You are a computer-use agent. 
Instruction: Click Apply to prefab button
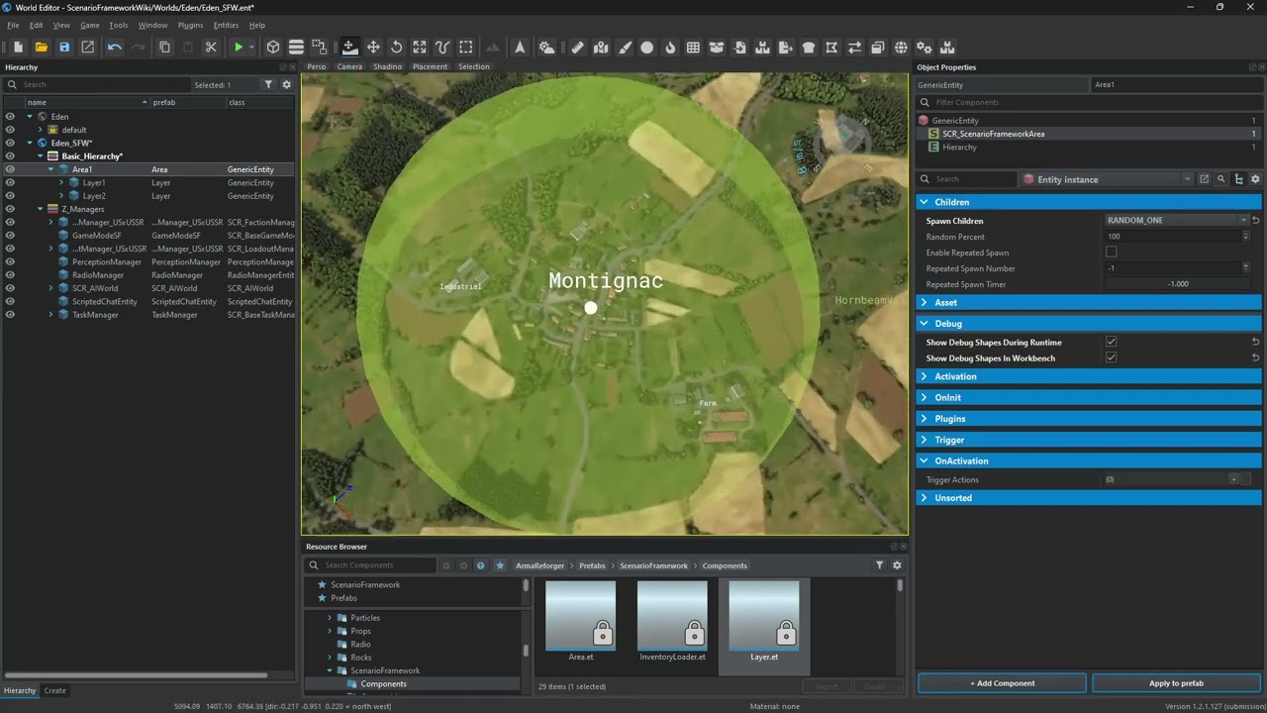1176,683
